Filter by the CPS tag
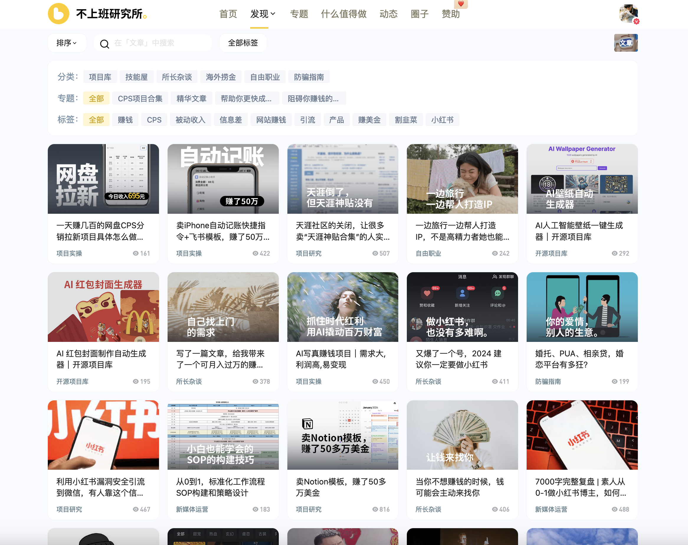The height and width of the screenshot is (545, 688). 154,120
